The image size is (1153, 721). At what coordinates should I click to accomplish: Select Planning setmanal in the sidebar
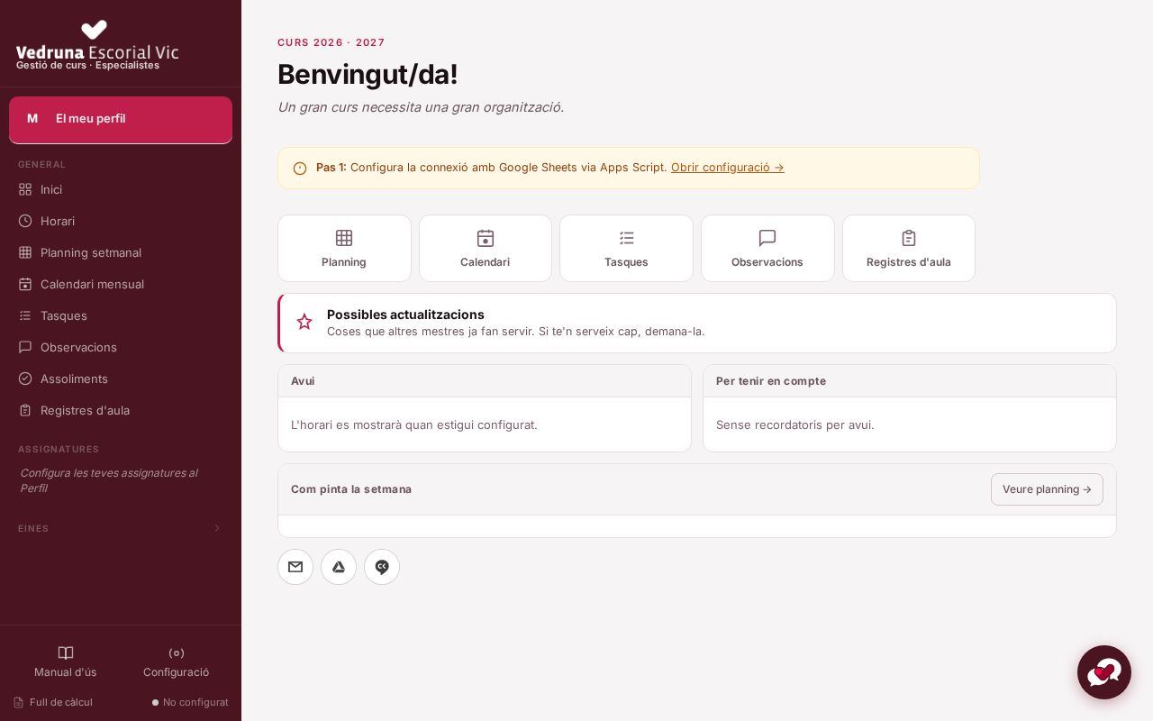(x=121, y=252)
